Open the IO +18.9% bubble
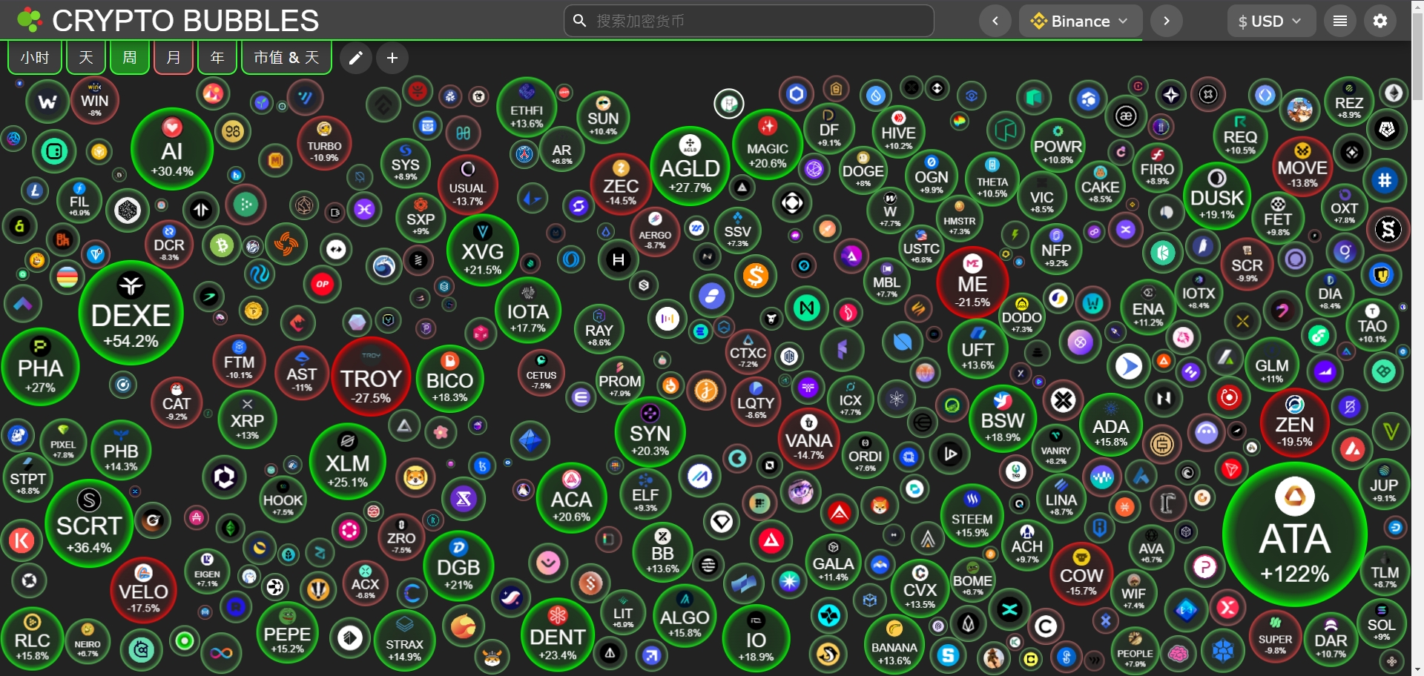The height and width of the screenshot is (676, 1424). click(756, 638)
